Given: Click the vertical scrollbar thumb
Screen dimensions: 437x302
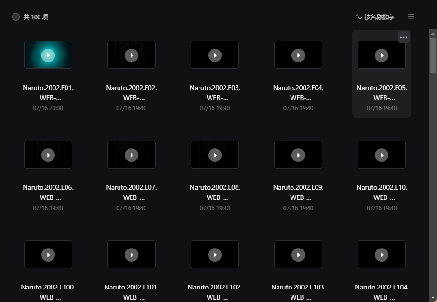Looking at the screenshot, I should [x=433, y=55].
